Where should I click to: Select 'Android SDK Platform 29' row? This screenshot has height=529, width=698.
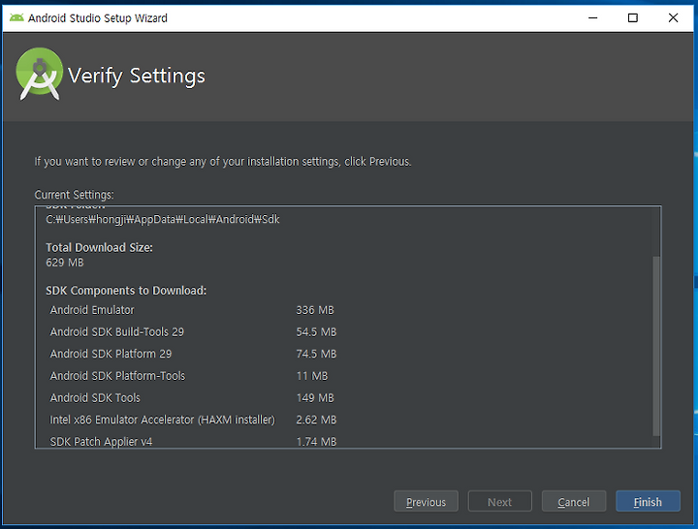pyautogui.click(x=193, y=354)
